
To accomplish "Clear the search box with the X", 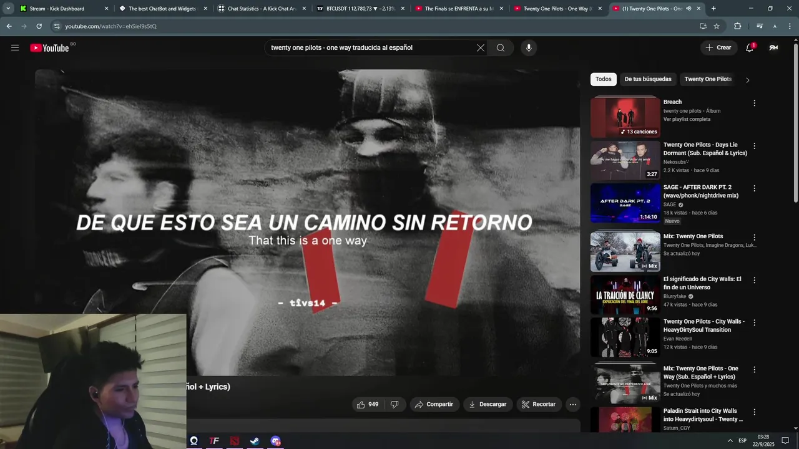I will 481,48.
